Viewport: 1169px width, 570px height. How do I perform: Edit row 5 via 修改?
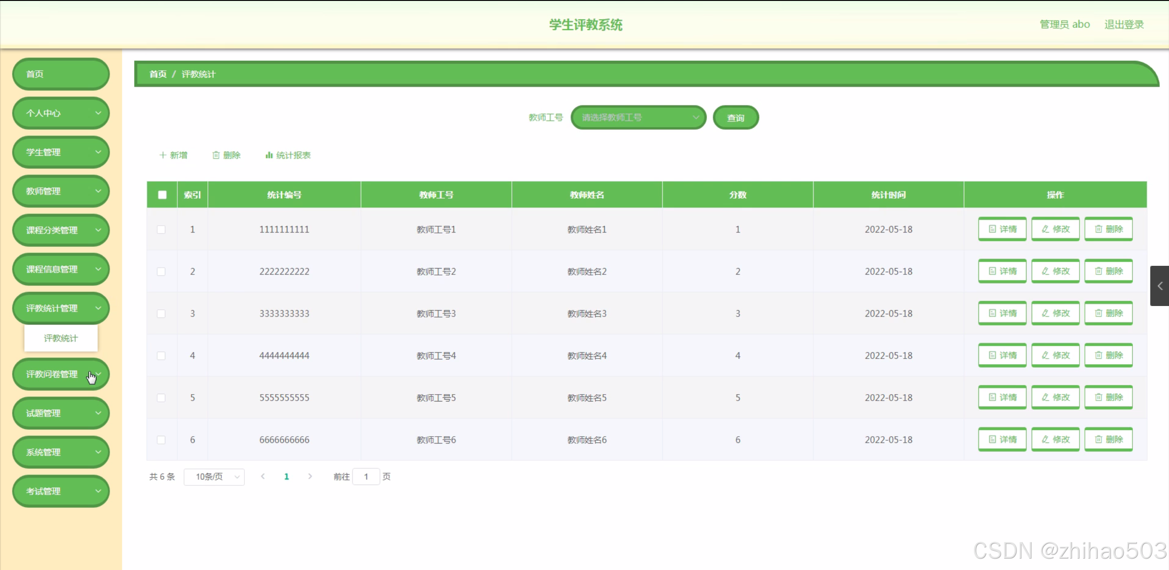pos(1055,397)
